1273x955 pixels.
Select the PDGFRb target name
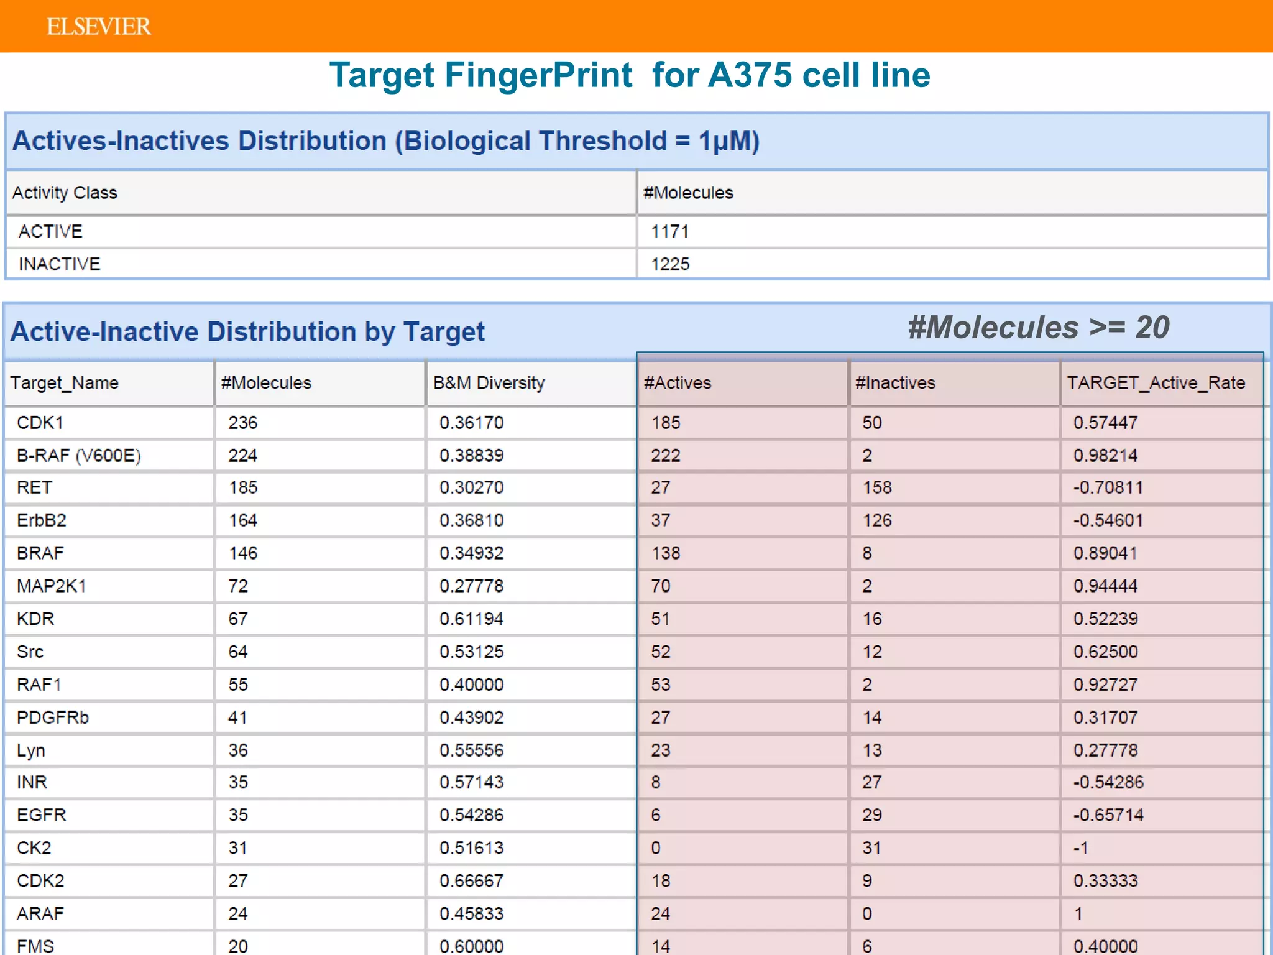click(53, 718)
